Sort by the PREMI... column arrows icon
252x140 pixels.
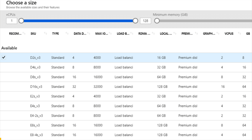click(197, 33)
